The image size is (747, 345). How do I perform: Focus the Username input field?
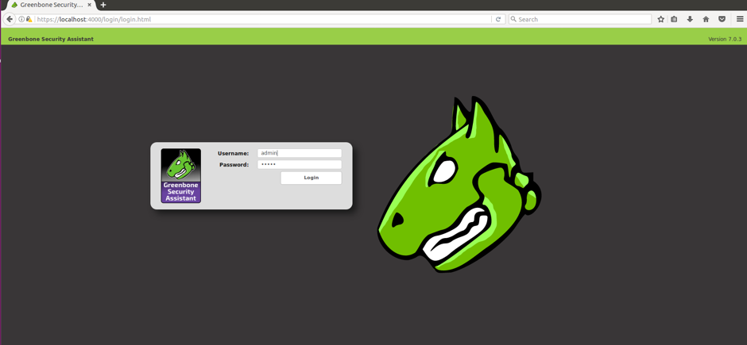coord(300,153)
